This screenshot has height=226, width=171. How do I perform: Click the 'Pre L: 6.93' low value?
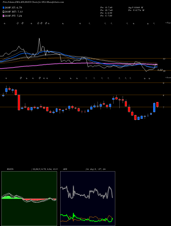click(106, 13)
